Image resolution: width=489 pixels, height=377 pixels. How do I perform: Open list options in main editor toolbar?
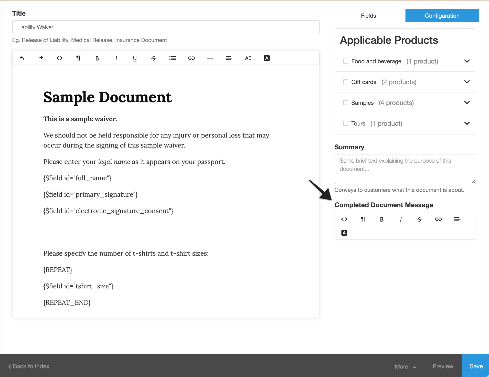pyautogui.click(x=173, y=58)
